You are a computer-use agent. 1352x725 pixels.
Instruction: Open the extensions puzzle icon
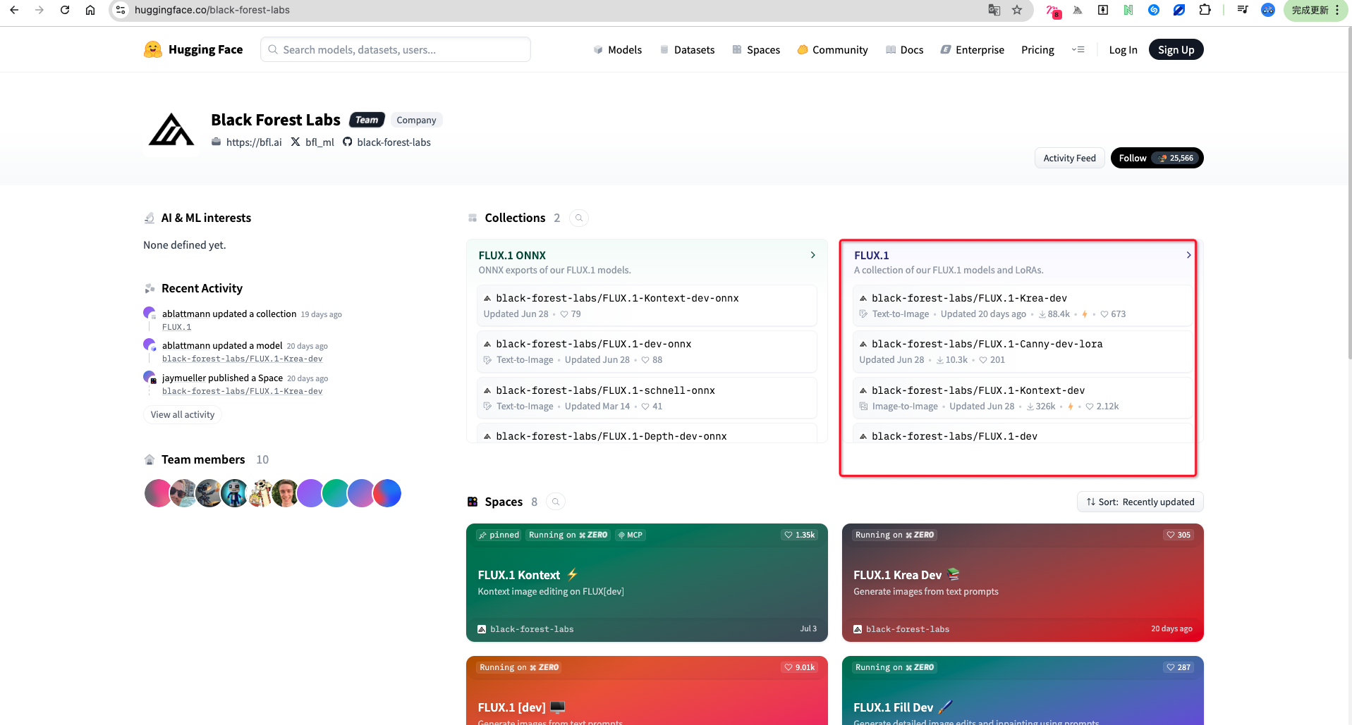pyautogui.click(x=1205, y=10)
